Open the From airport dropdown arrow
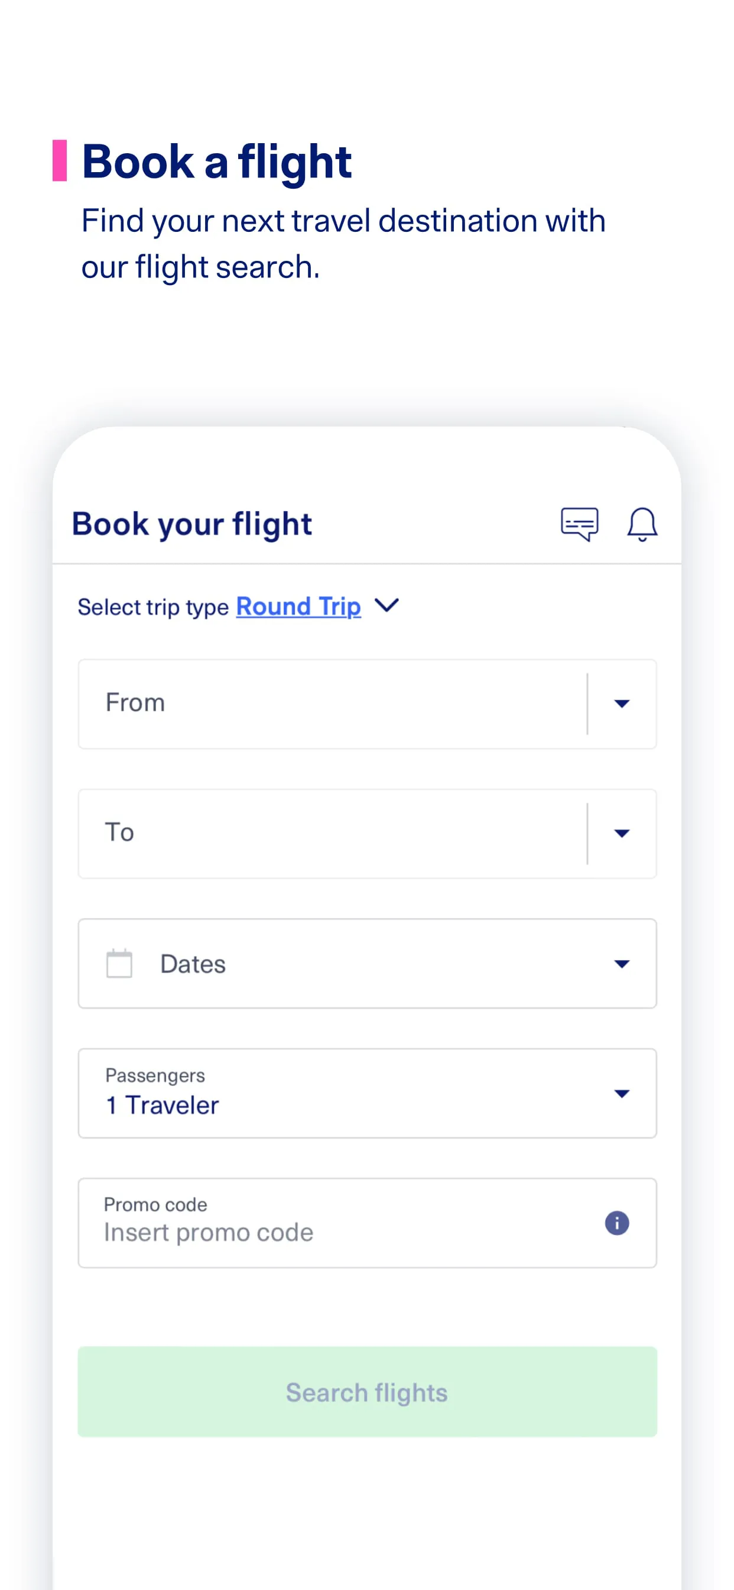734x1590 pixels. [622, 704]
